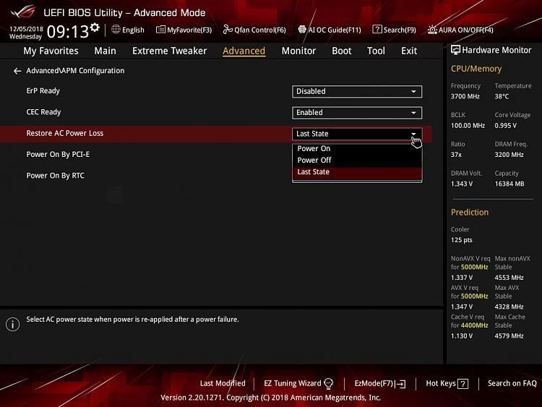Screen dimensions: 542x407
Task: Click the Hardware Monitor screen icon
Action: 455,50
